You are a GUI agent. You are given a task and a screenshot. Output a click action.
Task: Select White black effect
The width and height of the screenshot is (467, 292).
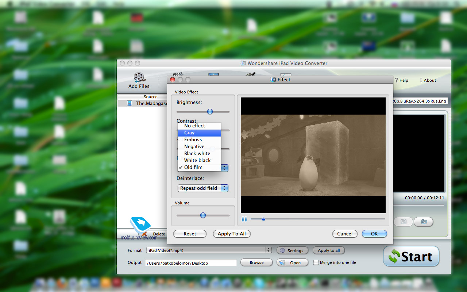199,161
